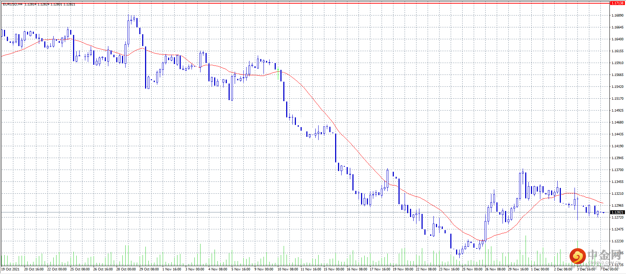The image size is (626, 274).
Task: Pick the 29 Nov 16:00 time label
Action: pyautogui.click(x=518, y=269)
